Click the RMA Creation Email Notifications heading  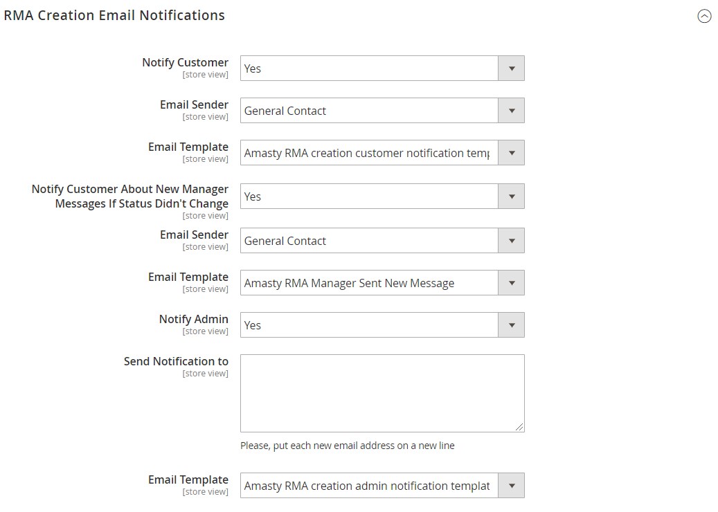[114, 15]
